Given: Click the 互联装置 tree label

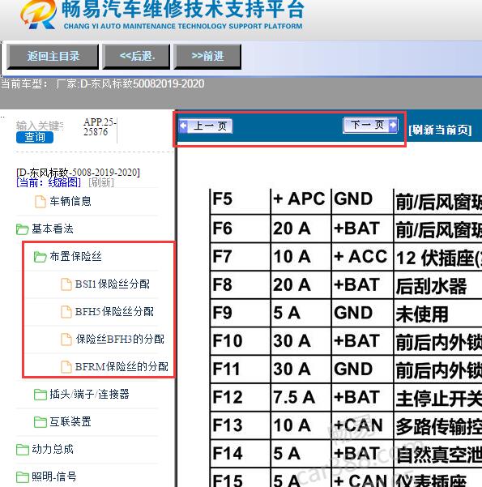Looking at the screenshot, I should click(70, 422).
